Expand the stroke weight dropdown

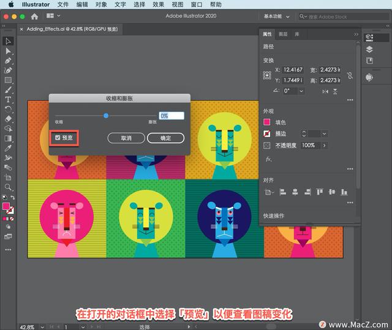click(x=324, y=133)
